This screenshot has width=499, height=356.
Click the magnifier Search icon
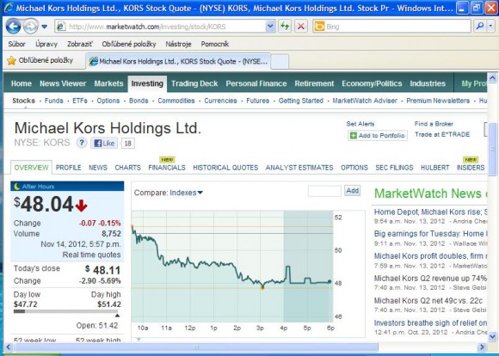[480, 26]
